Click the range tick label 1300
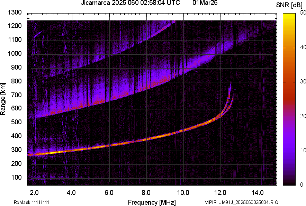 [x=15, y=12]
